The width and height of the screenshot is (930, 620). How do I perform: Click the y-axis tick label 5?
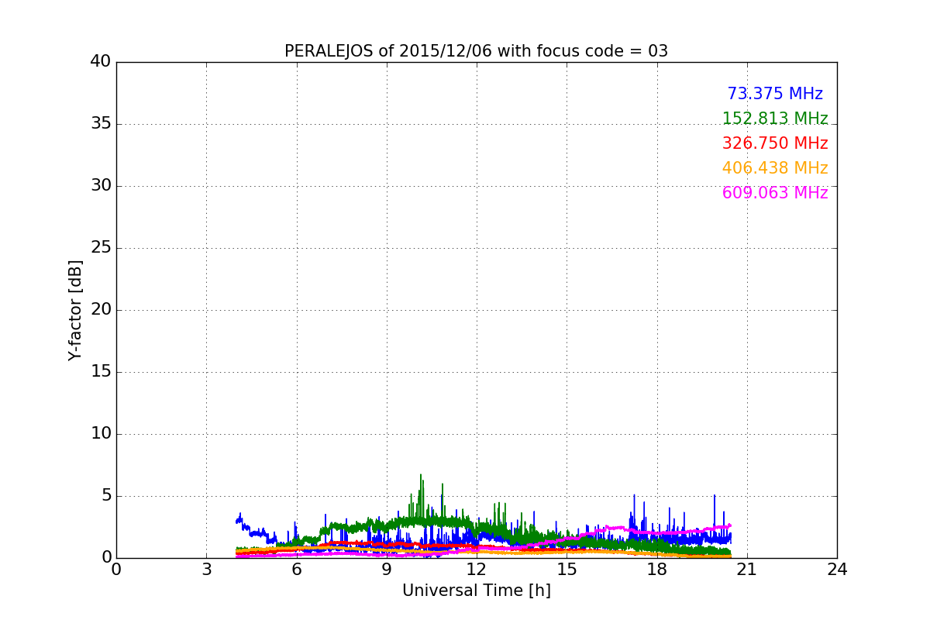coord(106,496)
